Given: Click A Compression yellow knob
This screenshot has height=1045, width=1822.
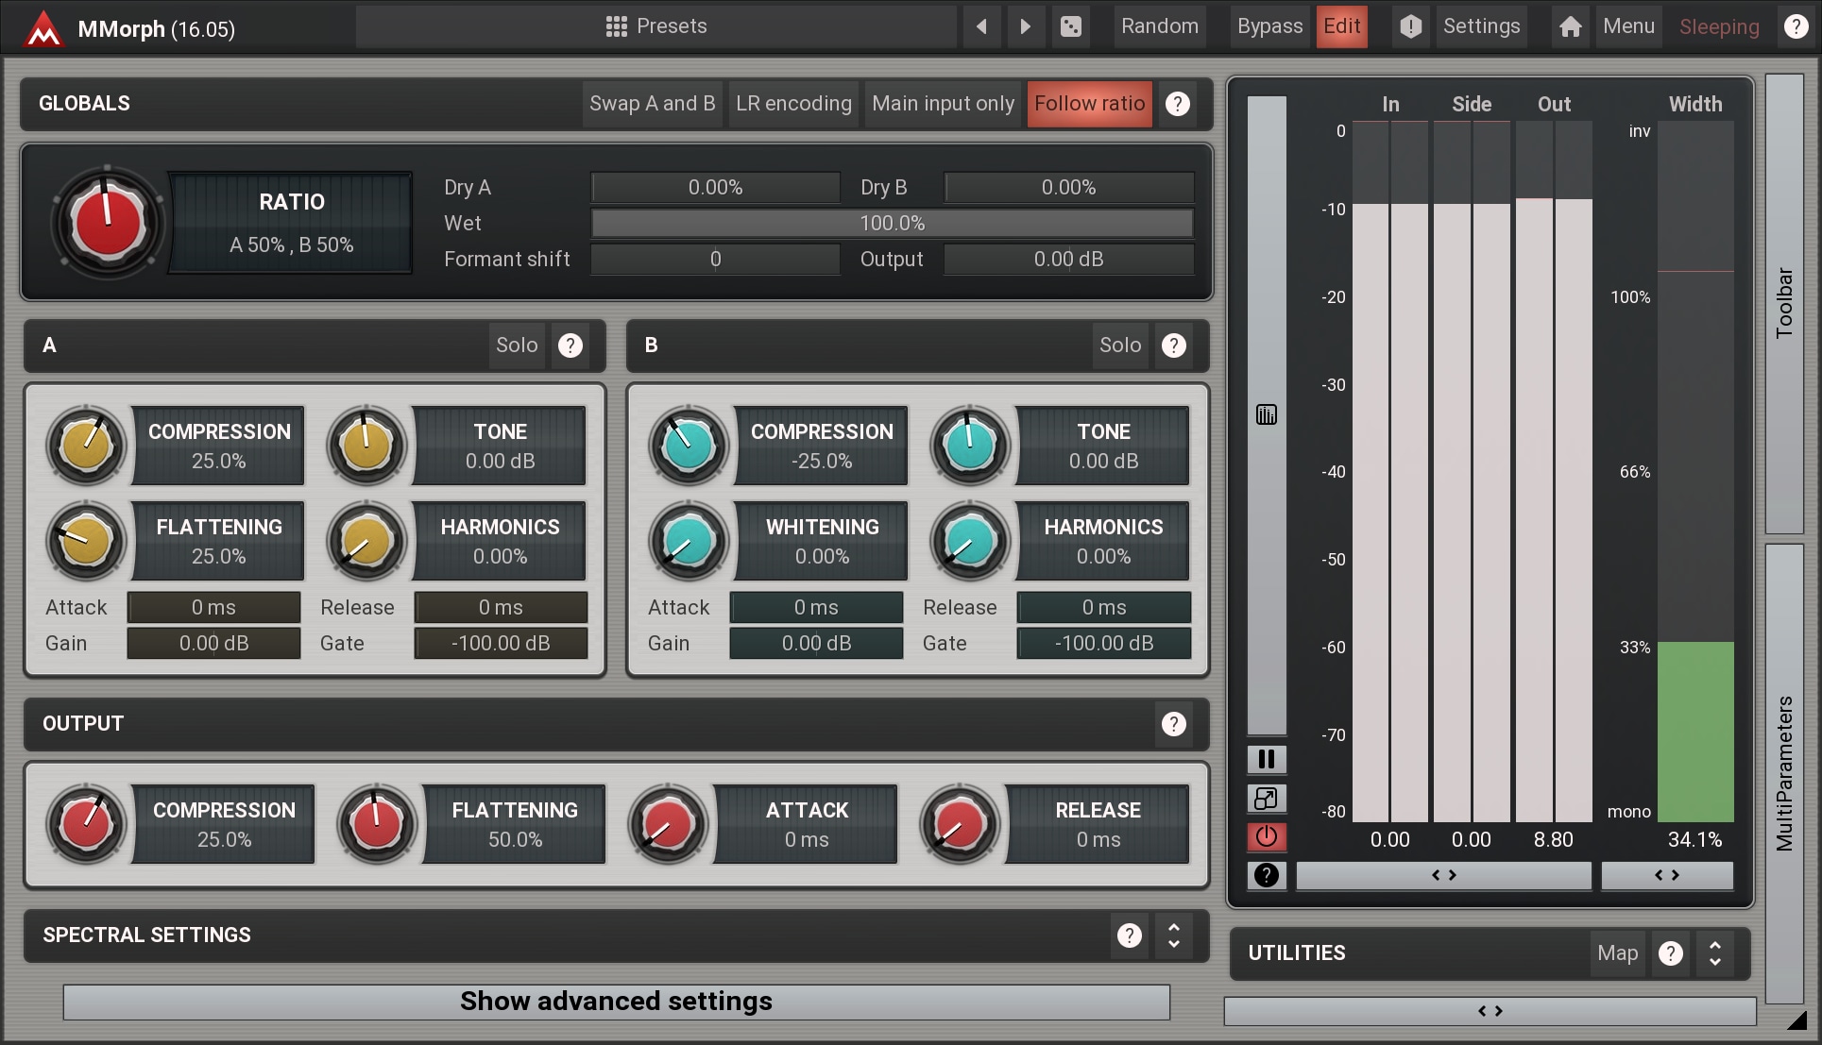Looking at the screenshot, I should click(86, 446).
